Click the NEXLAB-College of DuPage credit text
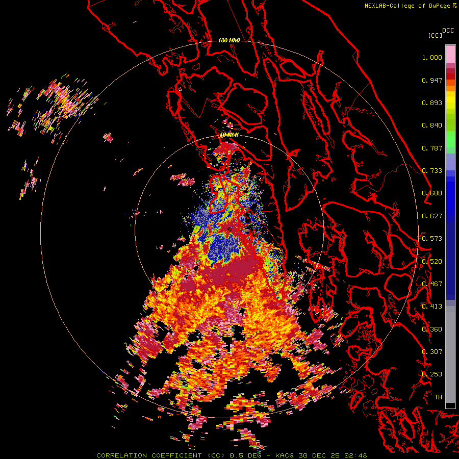This screenshot has width=459, height=459. tap(409, 6)
